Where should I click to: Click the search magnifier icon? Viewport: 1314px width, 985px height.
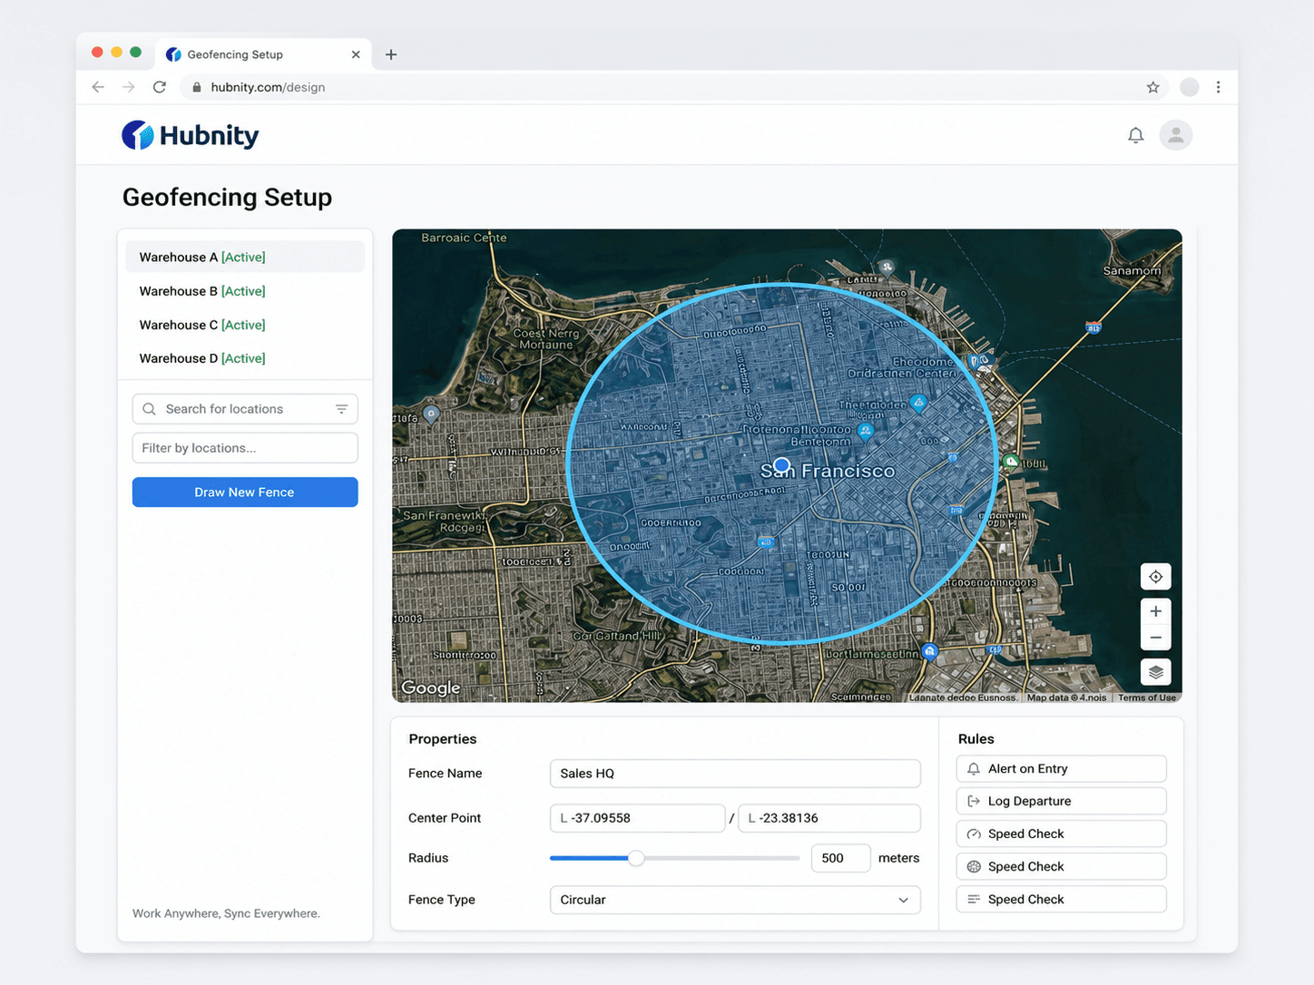click(x=150, y=409)
